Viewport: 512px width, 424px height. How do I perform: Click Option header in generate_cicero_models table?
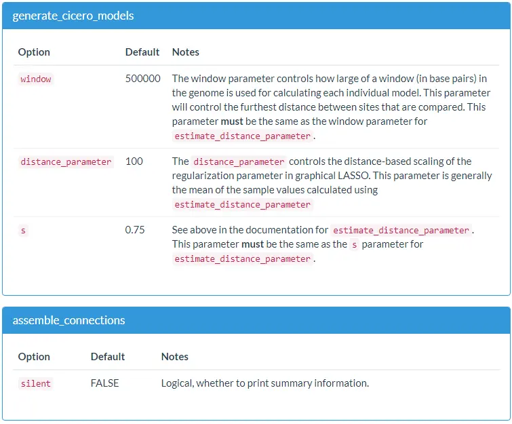[x=34, y=52]
